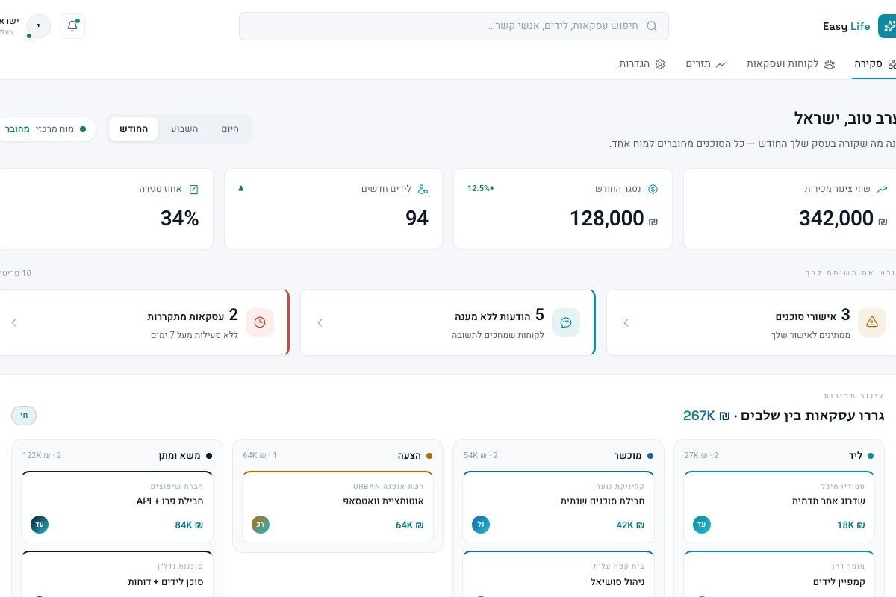Image resolution: width=896 pixels, height=597 pixels.
Task: Click the warning icon for אישורי סוכנים
Action: 871,322
